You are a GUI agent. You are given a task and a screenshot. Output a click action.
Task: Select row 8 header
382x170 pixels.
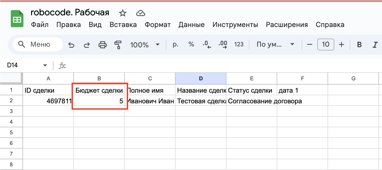tap(11, 164)
